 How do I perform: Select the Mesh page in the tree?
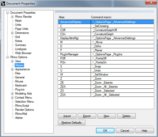tap(18, 21)
